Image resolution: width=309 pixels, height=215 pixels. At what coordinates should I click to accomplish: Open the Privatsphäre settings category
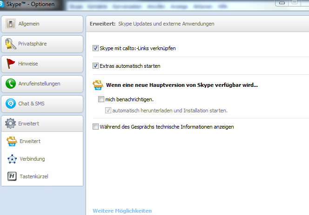[x=42, y=44]
